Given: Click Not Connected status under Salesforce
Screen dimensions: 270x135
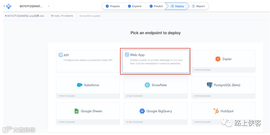Looking at the screenshot, I should pyautogui.click(x=67, y=96).
